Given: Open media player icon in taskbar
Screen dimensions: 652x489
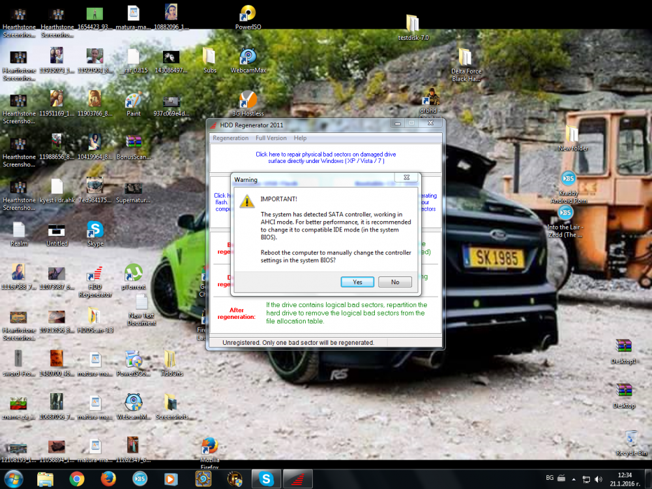Looking at the screenshot, I should (x=170, y=479).
